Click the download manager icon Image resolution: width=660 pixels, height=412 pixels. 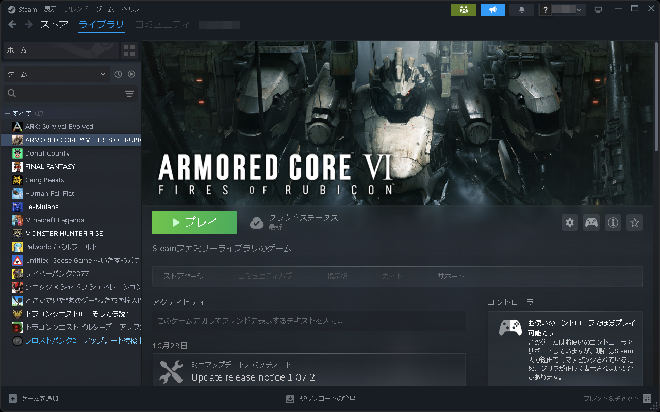point(290,399)
